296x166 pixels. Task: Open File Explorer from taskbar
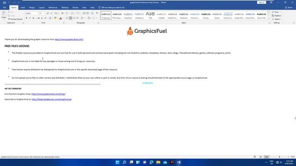[158, 162]
